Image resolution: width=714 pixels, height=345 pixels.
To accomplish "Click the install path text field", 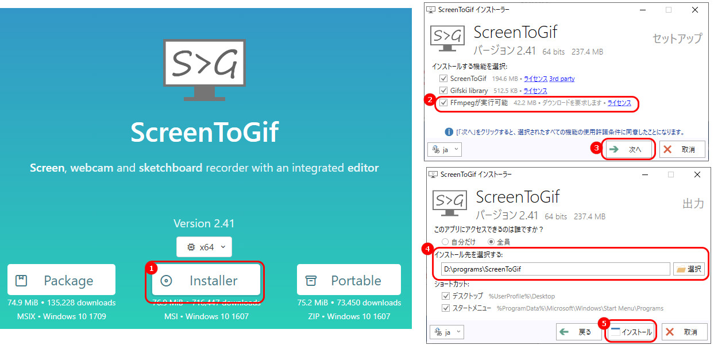I will (554, 269).
